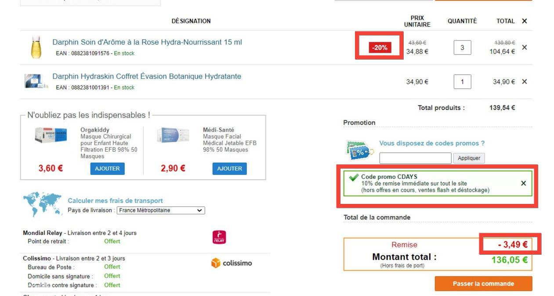Add Orgakiddy masks with AJOUTER button
Image resolution: width=554 pixels, height=296 pixels.
coord(107,169)
